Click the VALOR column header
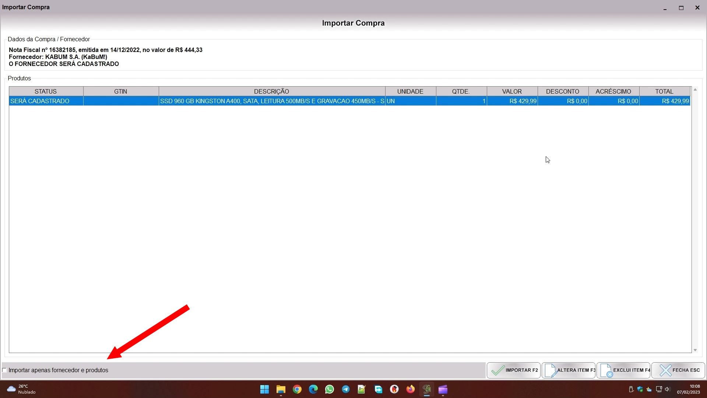This screenshot has width=707, height=398. coord(512,91)
